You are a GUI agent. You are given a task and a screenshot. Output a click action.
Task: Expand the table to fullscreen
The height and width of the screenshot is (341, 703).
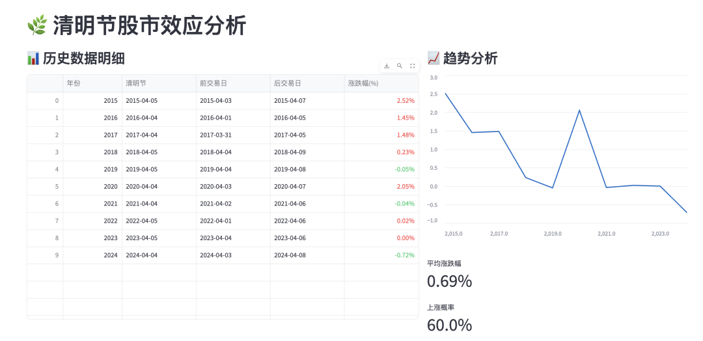[x=413, y=66]
